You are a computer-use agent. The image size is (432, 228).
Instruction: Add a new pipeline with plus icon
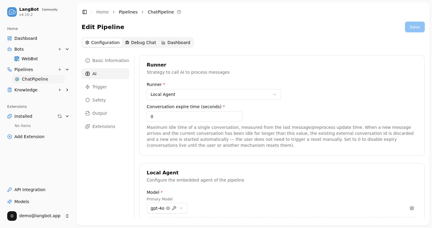60,70
